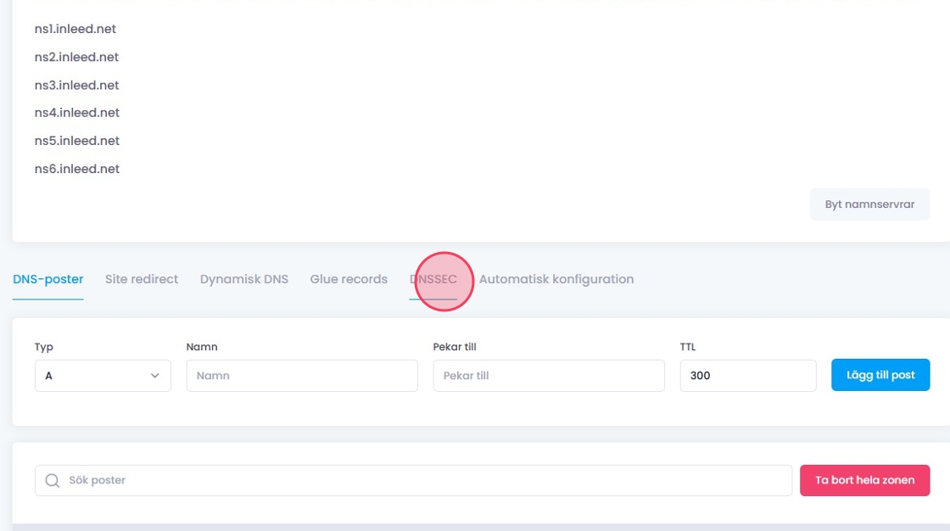
Task: Click the ns6.inleed.net nameserver entry
Action: tap(76, 169)
